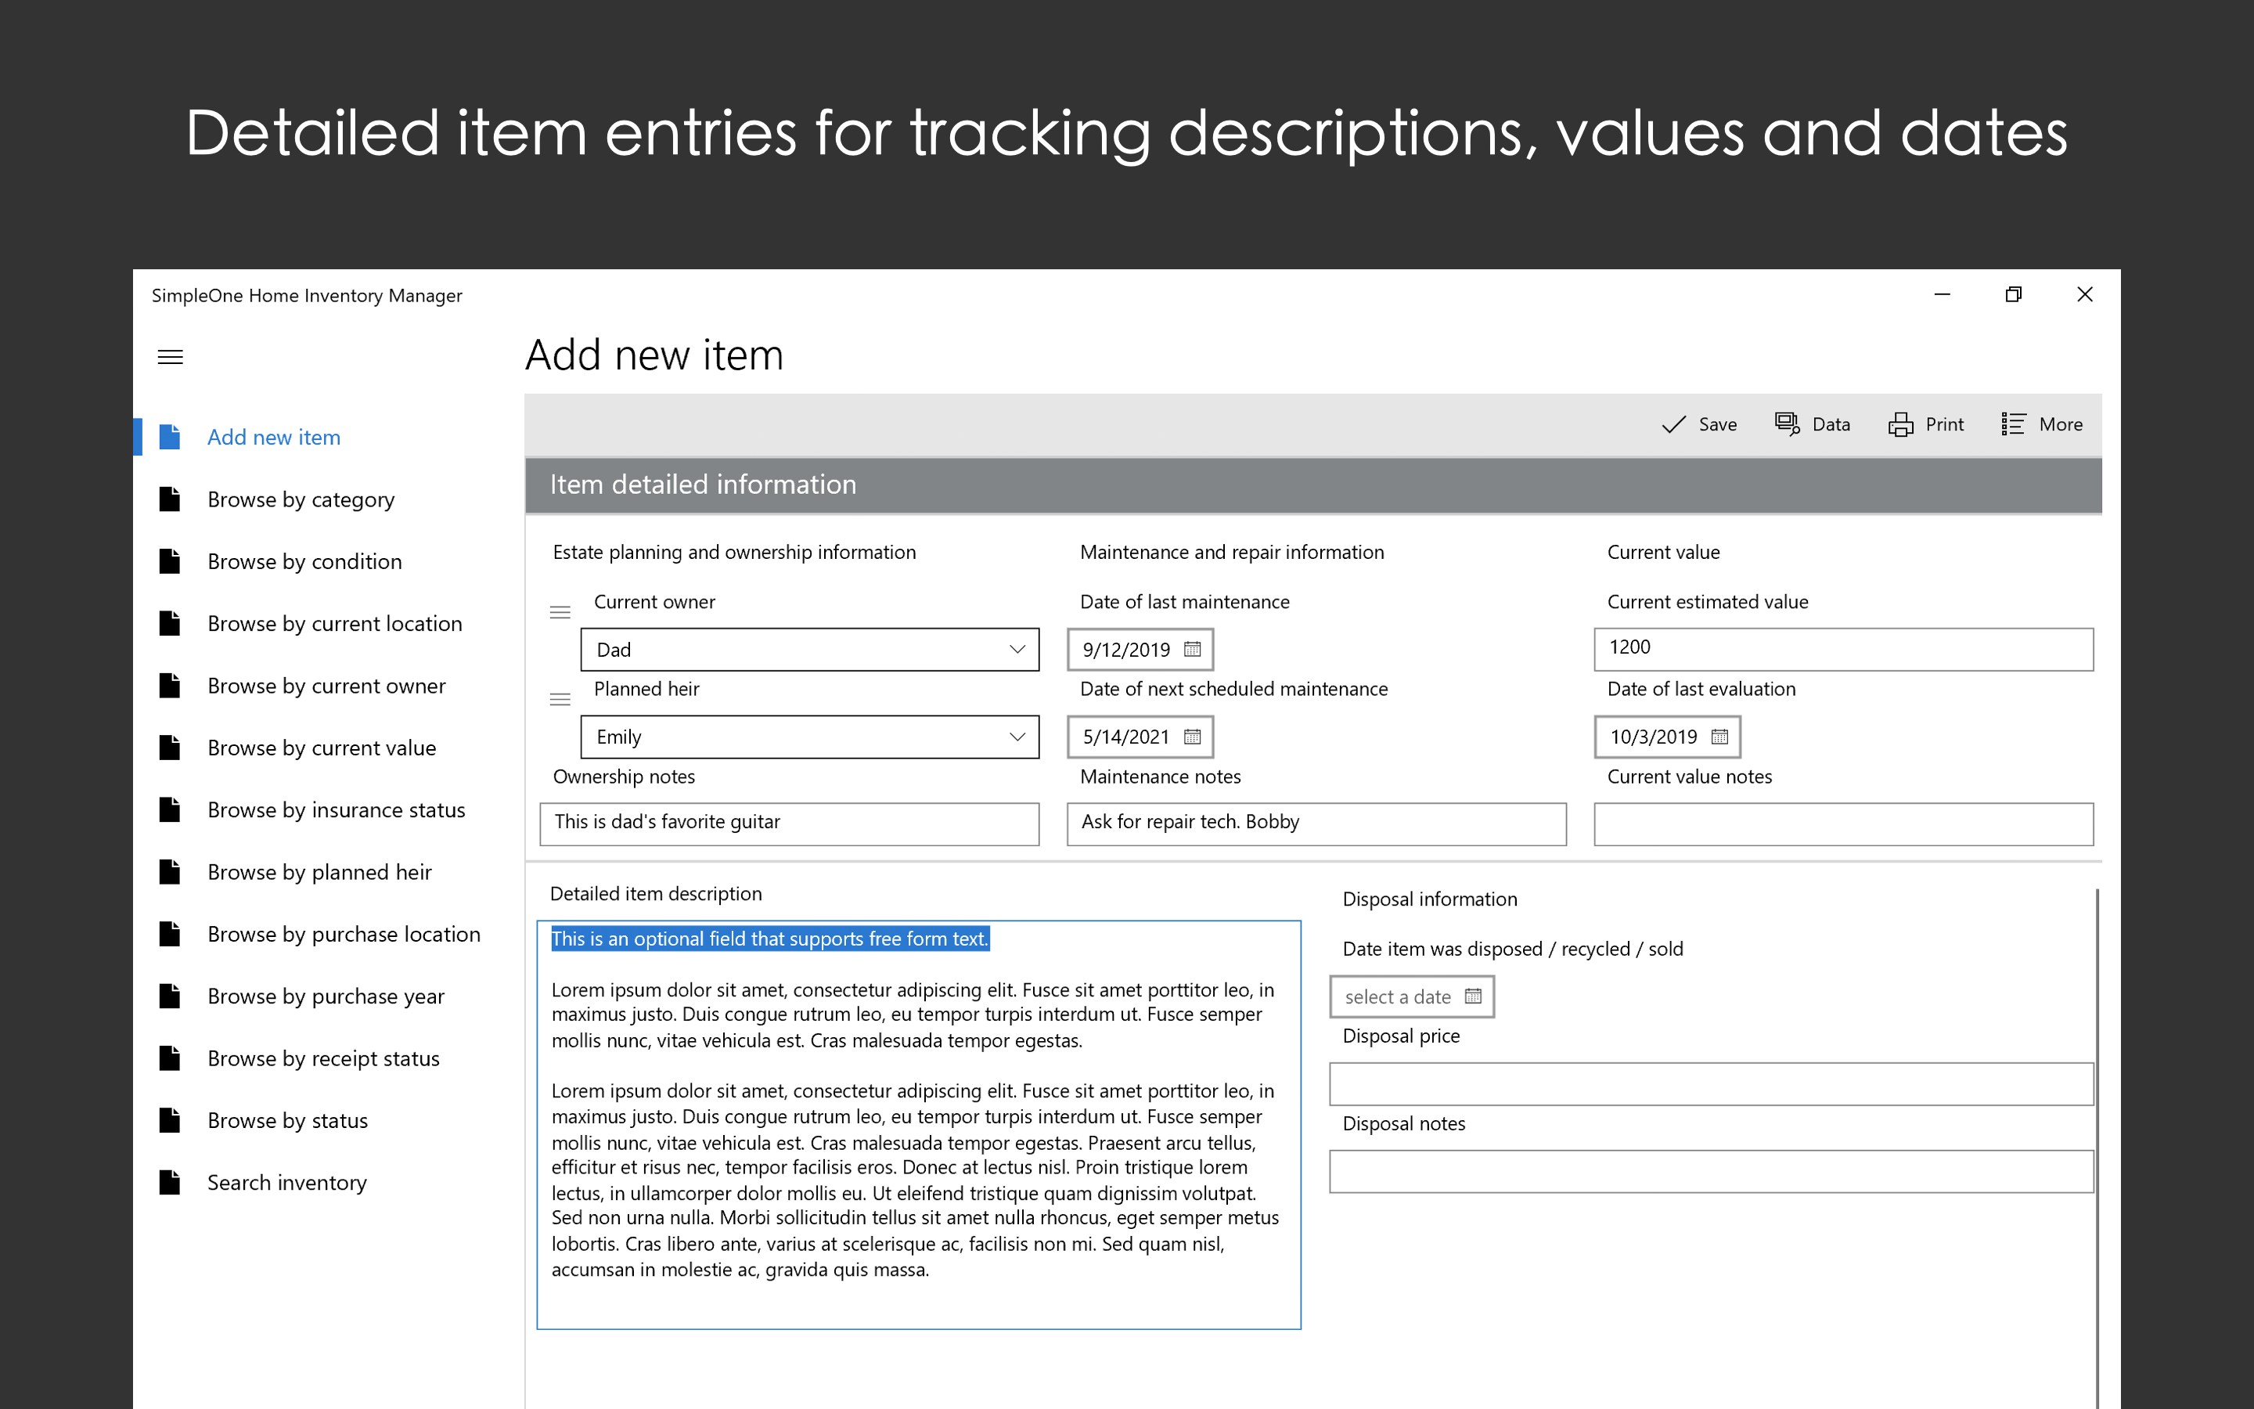This screenshot has height=1409, width=2254.
Task: Click the document icon beside Search inventory
Action: (x=170, y=1182)
